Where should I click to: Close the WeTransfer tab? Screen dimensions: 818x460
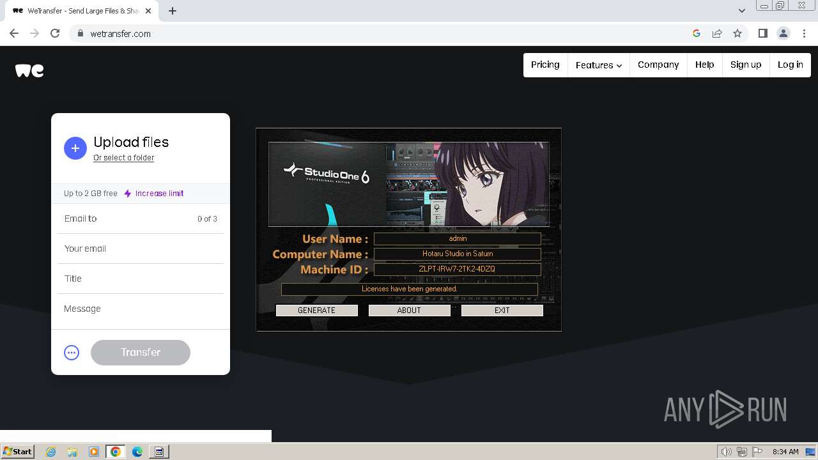click(x=148, y=11)
